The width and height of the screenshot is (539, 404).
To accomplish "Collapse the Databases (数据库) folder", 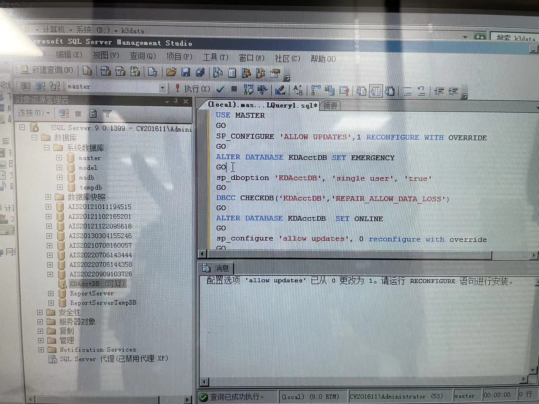I will pos(34,138).
